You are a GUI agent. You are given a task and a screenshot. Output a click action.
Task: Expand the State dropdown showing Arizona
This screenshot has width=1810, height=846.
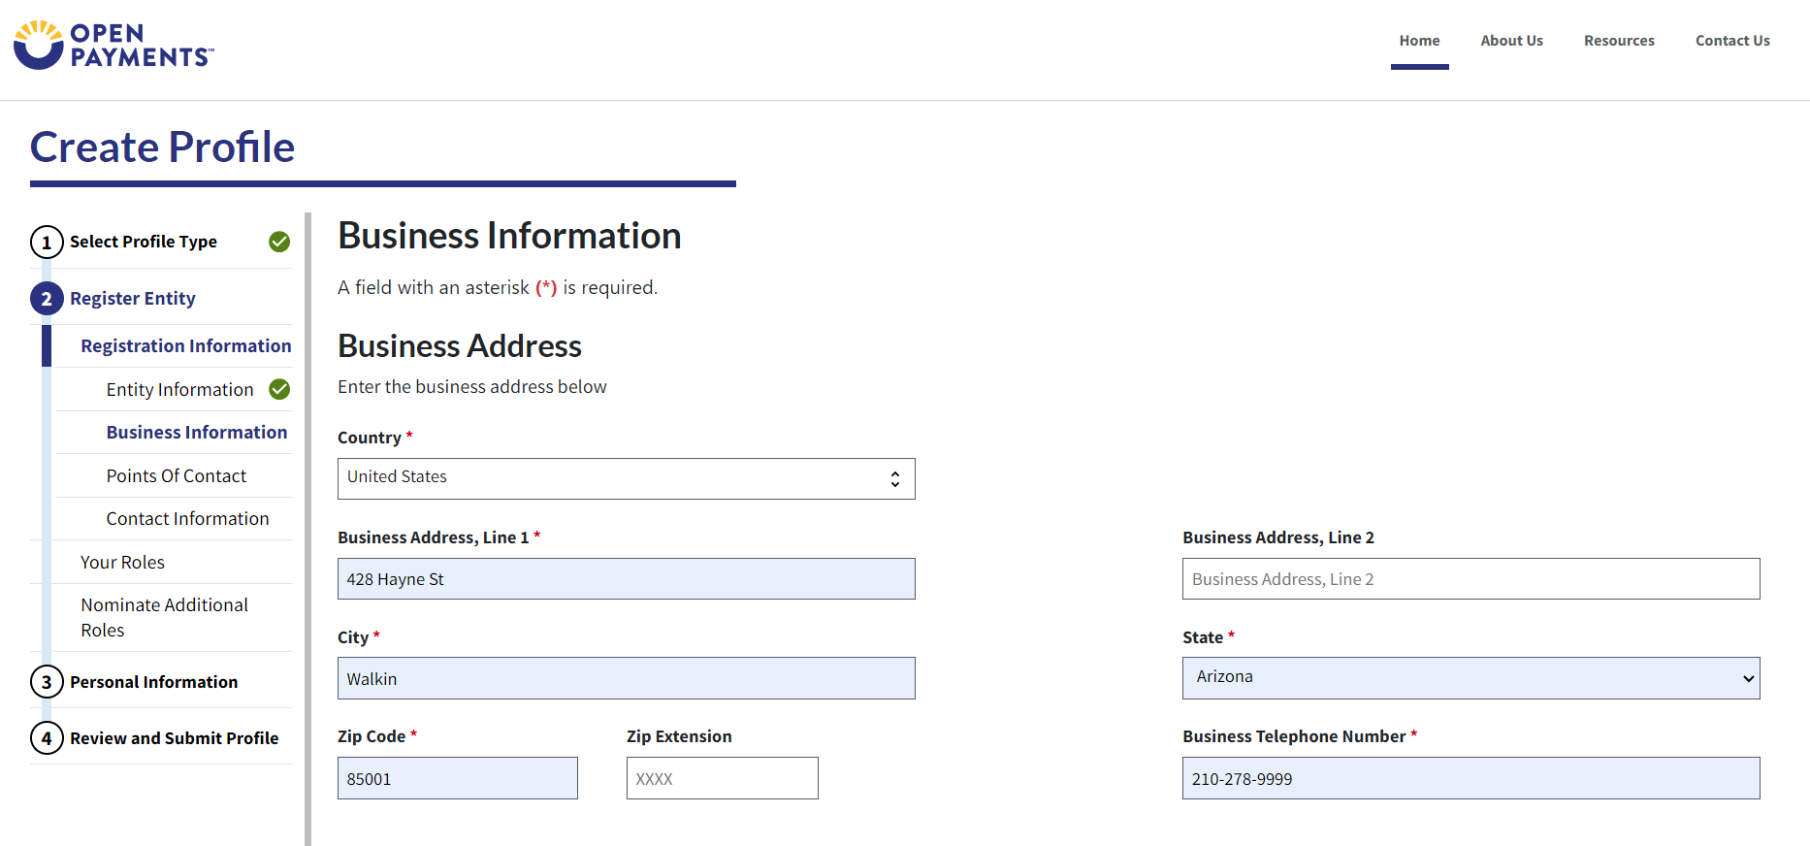point(1471,678)
